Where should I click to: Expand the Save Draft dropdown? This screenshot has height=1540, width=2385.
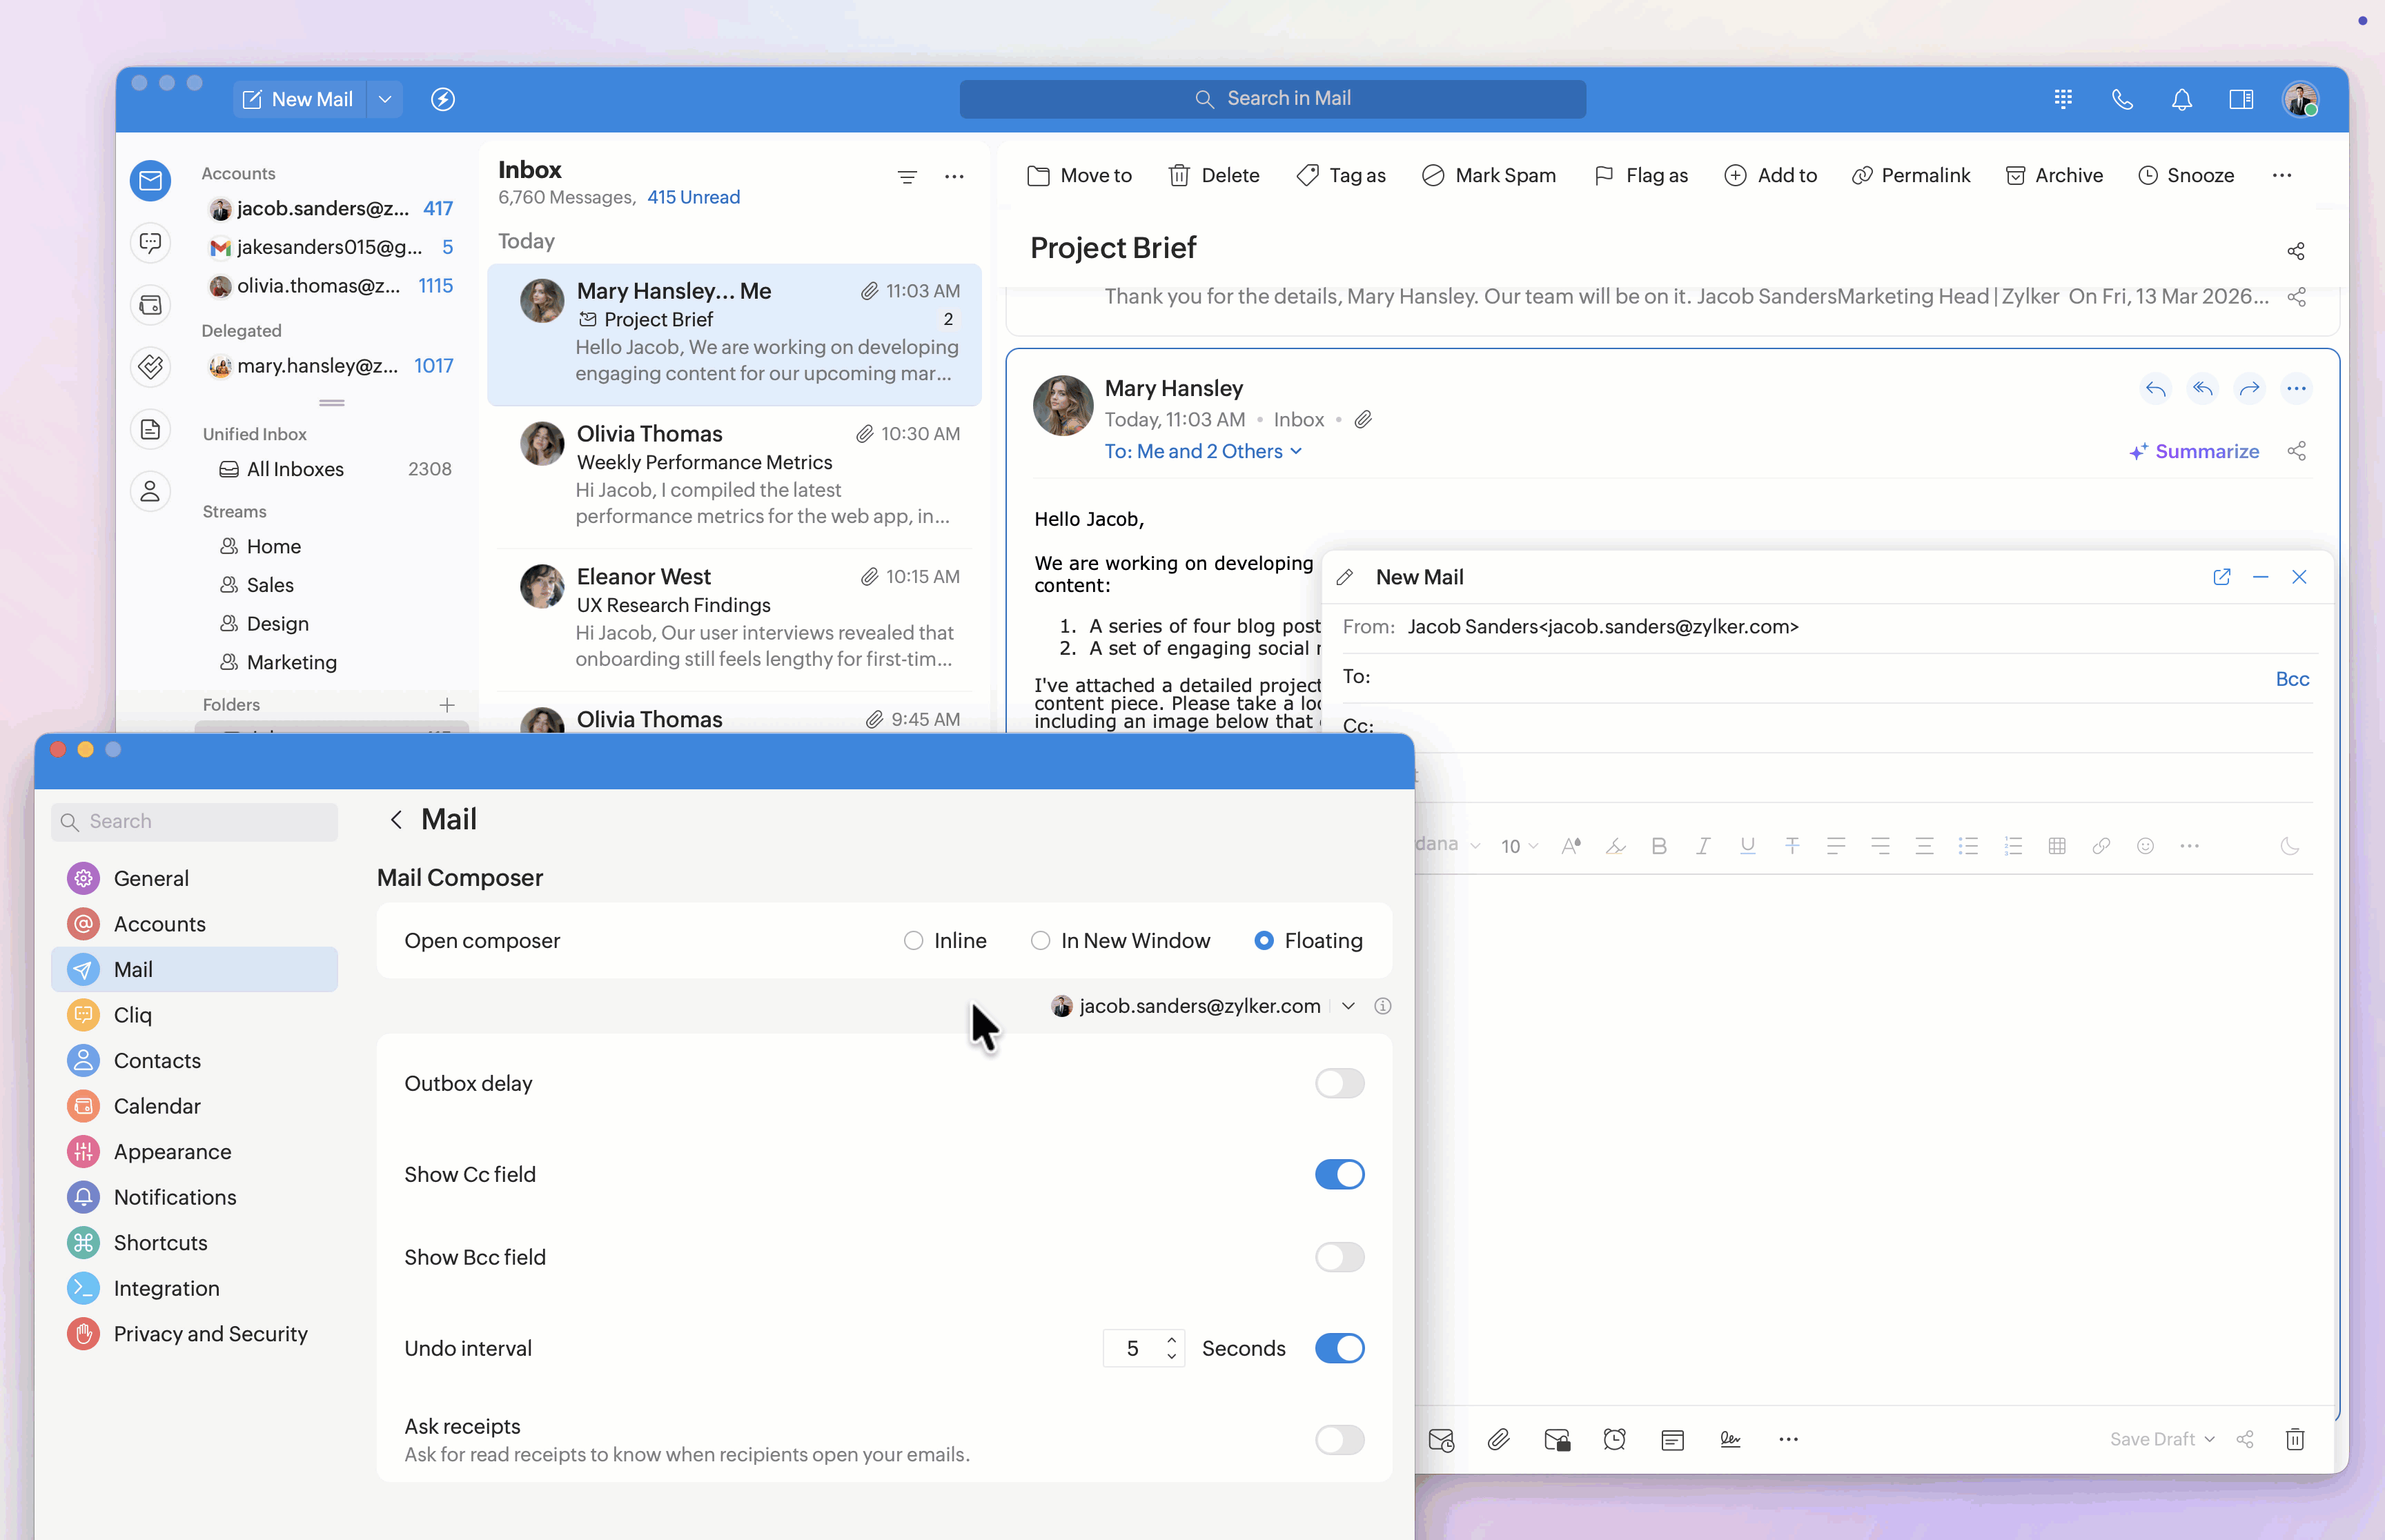[2209, 1439]
